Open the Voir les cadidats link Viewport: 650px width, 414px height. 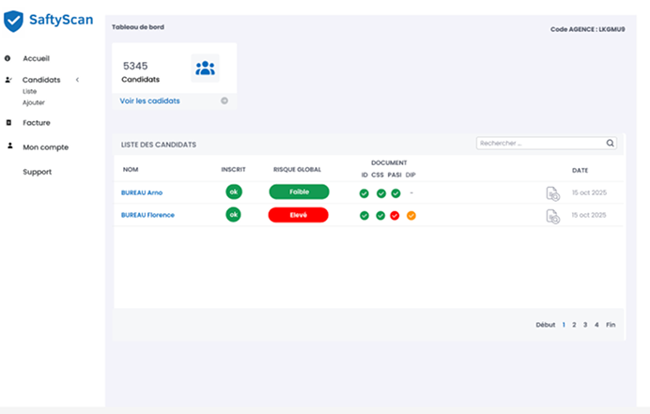coord(150,100)
